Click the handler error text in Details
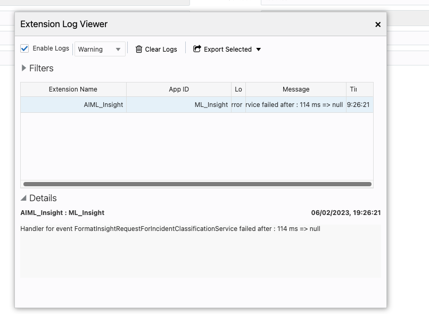The image size is (429, 314). pos(170,229)
